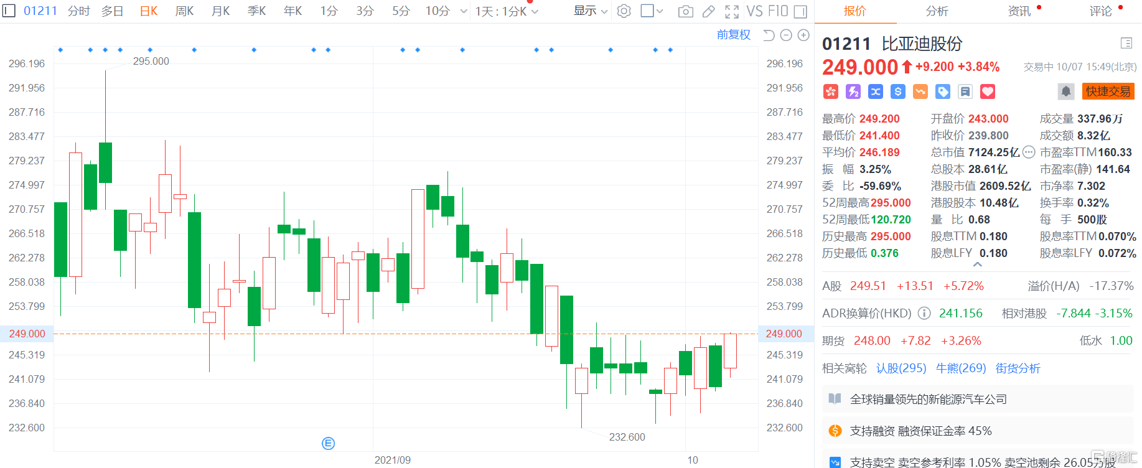The image size is (1142, 468).
Task: Switch to 10分 ten-minute chart
Action: (x=438, y=11)
